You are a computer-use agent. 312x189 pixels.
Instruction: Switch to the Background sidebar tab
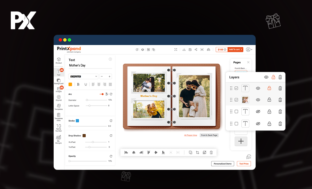click(58, 81)
